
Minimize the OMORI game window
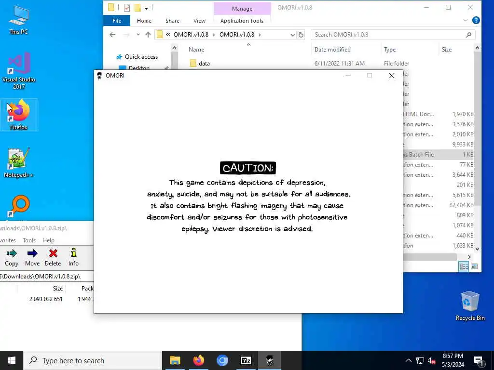(348, 76)
